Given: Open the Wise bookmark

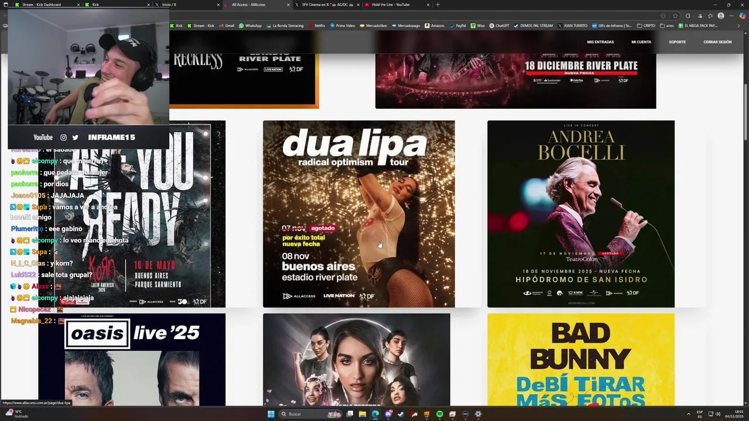Looking at the screenshot, I should coord(477,26).
